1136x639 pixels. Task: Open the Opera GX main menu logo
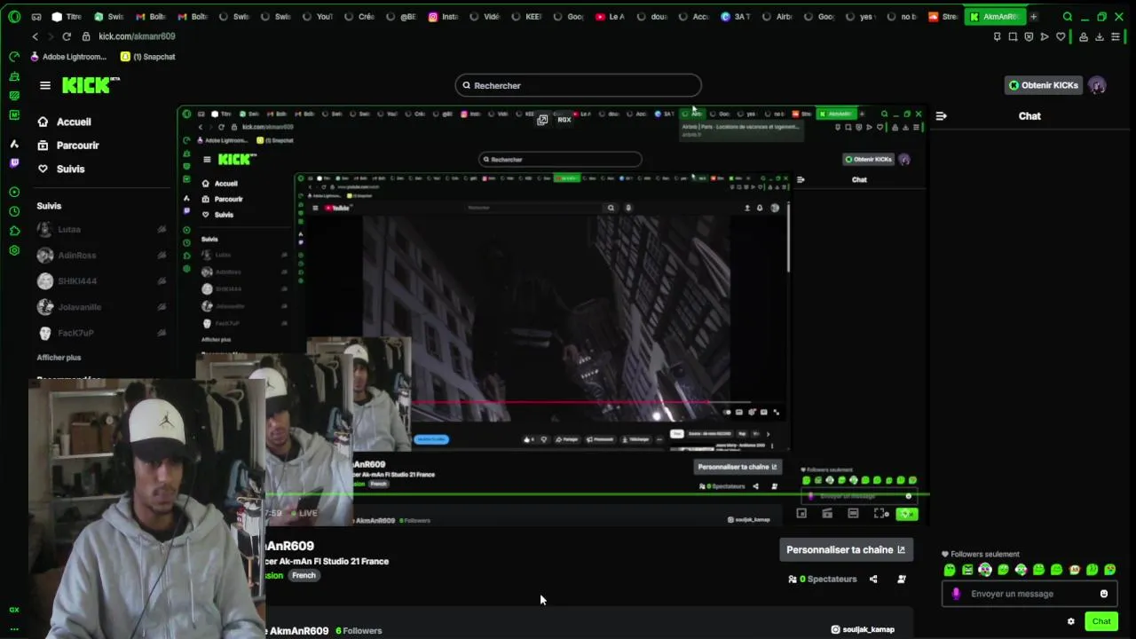14,16
